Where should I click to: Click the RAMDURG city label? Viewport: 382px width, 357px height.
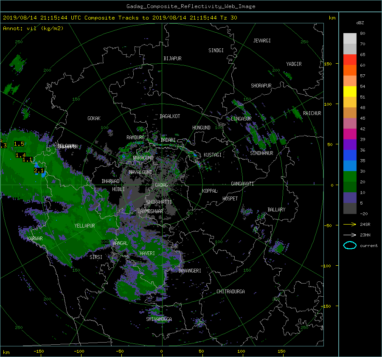pyautogui.click(x=135, y=138)
